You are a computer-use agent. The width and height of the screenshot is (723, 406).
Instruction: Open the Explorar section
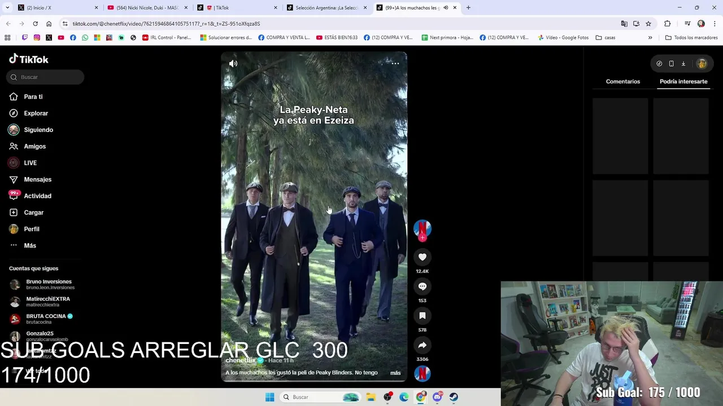(36, 113)
